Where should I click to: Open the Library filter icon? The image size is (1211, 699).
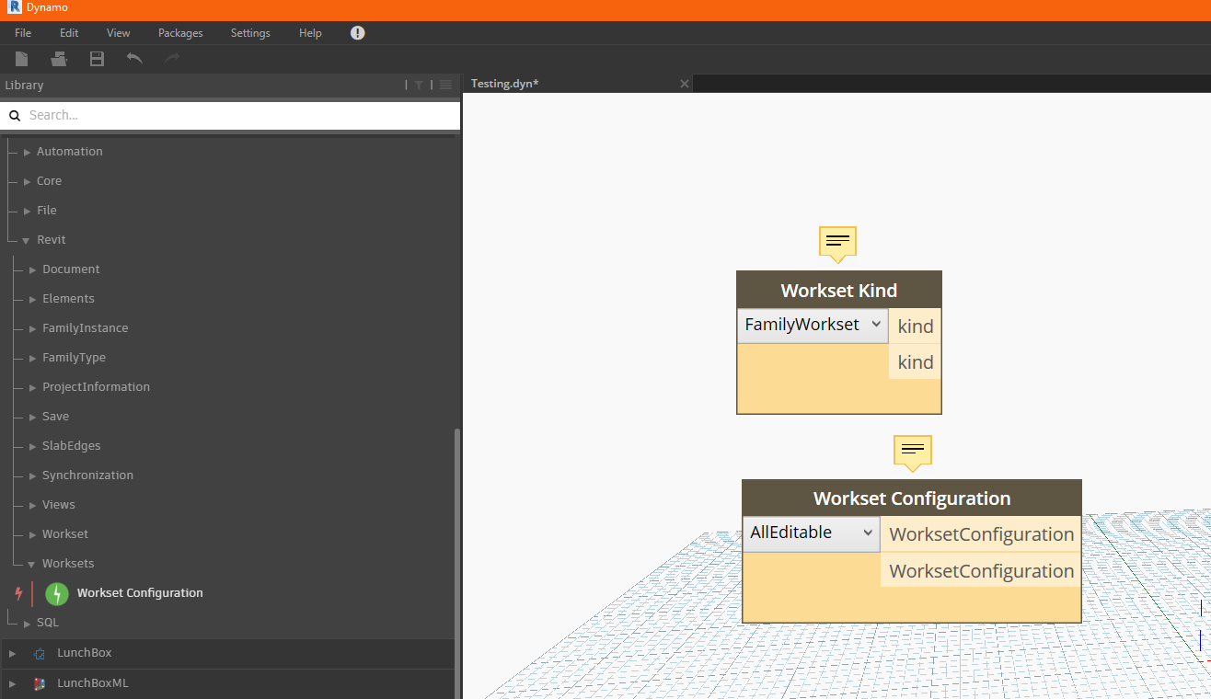click(419, 84)
